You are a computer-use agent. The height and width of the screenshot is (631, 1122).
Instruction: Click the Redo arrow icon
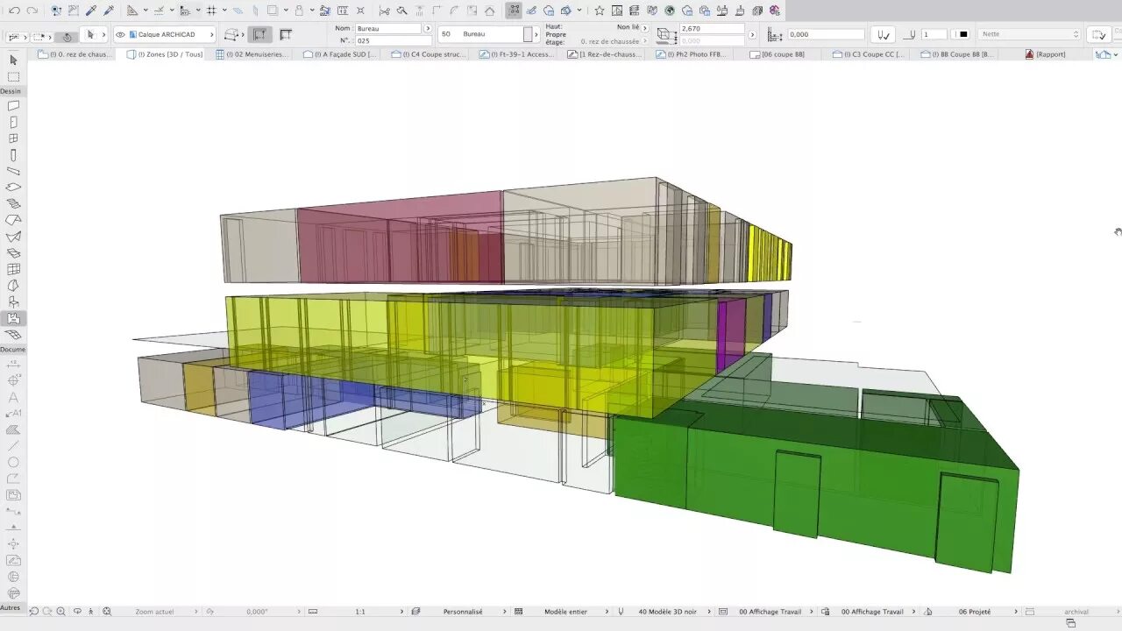[32, 11]
